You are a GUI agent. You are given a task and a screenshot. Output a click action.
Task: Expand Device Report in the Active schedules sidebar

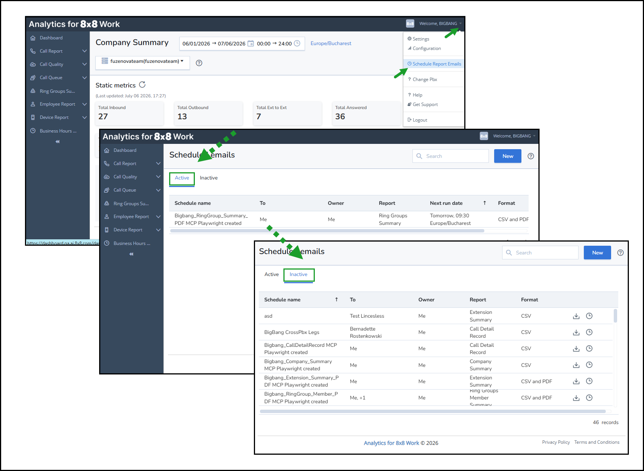tap(158, 230)
